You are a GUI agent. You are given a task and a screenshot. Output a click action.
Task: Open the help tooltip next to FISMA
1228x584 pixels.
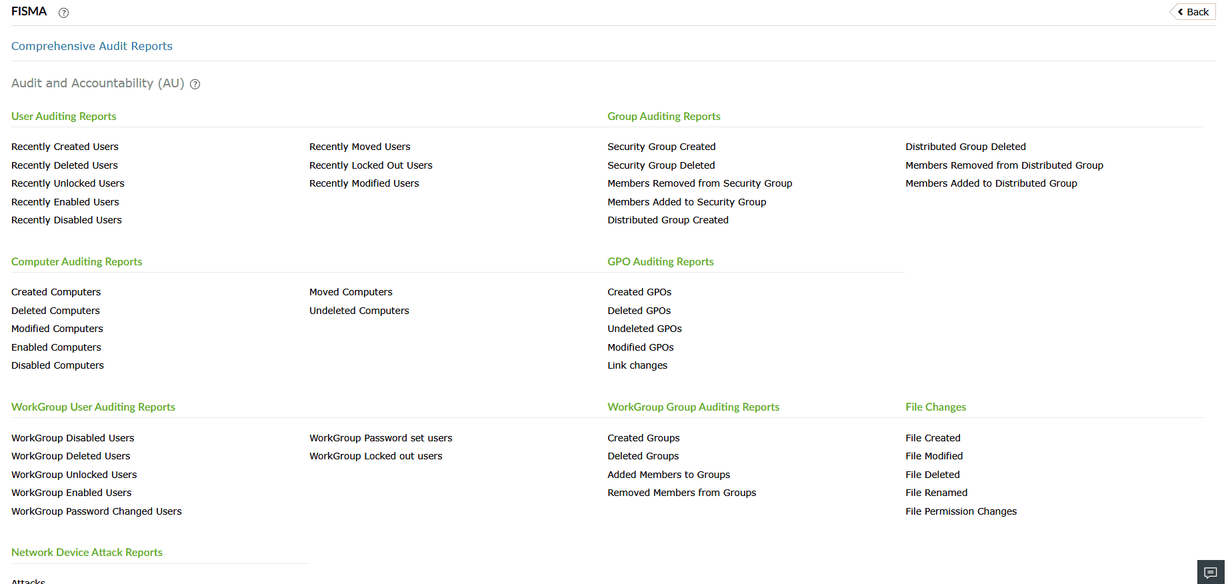(x=63, y=12)
